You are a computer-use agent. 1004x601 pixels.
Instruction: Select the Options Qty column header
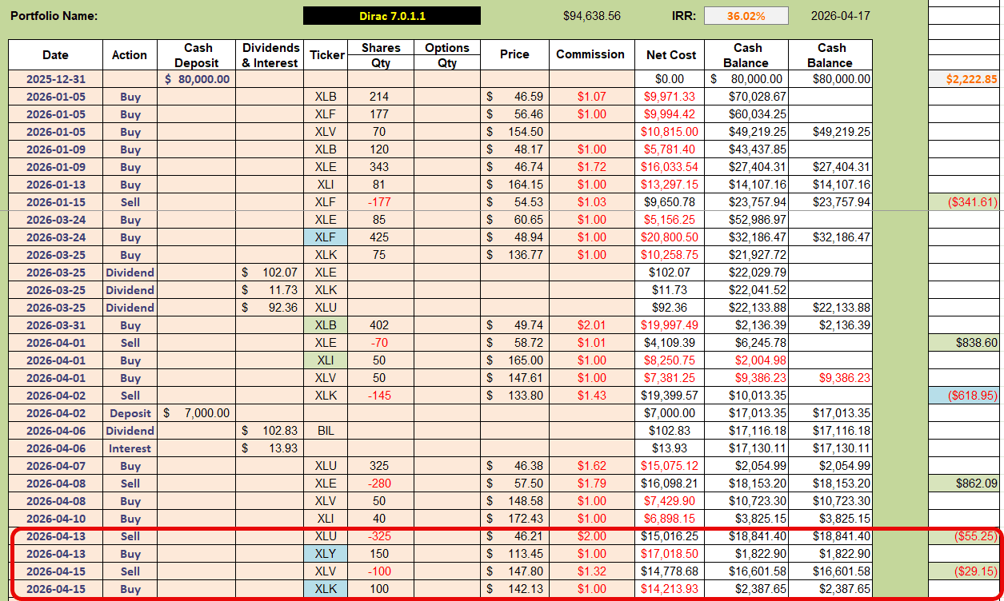pyautogui.click(x=447, y=55)
